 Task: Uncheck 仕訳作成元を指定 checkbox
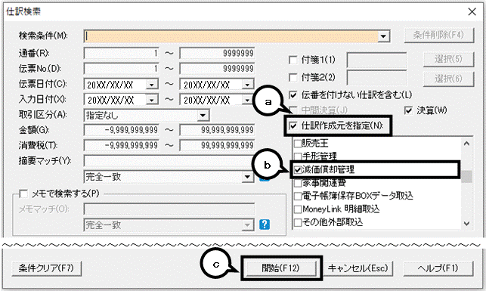coord(293,125)
